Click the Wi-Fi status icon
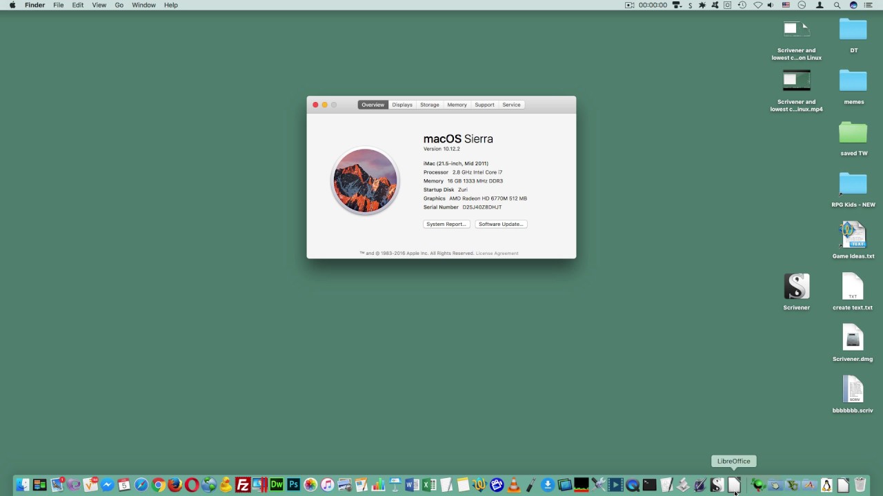The width and height of the screenshot is (883, 496). click(x=757, y=5)
